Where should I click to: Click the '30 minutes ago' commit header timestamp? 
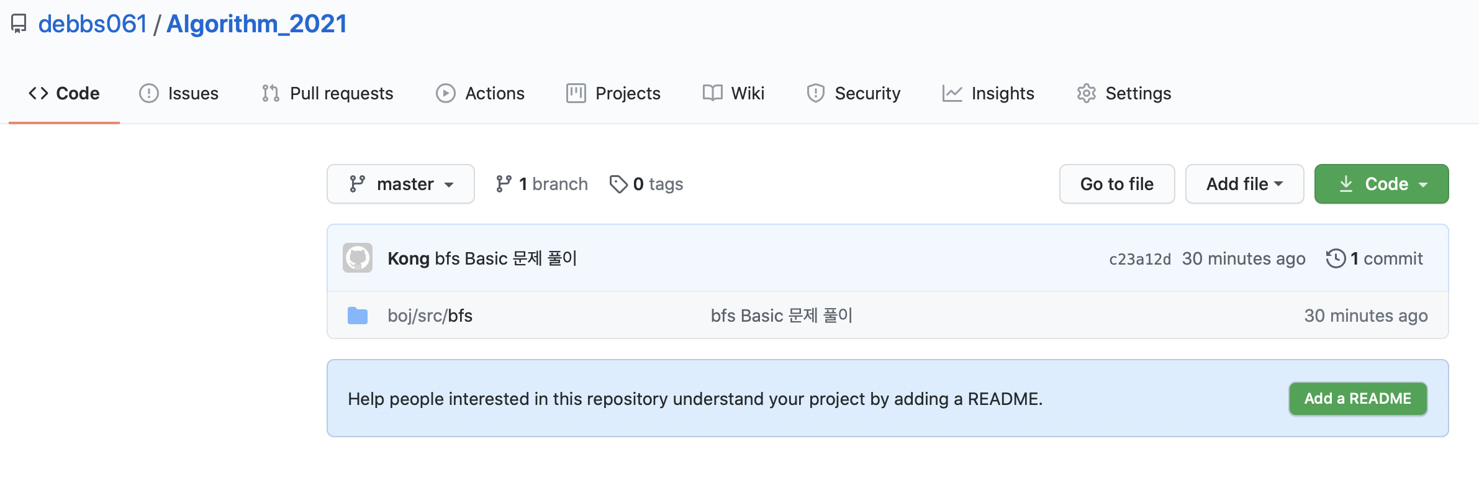(x=1244, y=258)
